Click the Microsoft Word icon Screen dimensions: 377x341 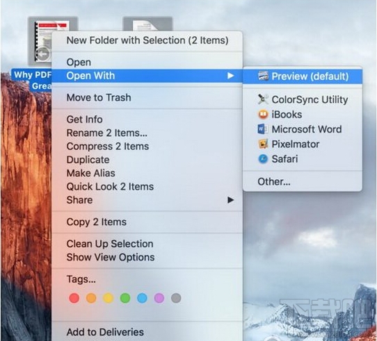coord(263,129)
